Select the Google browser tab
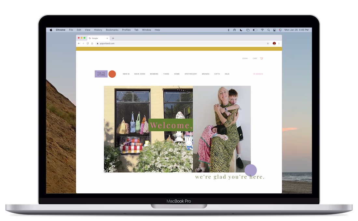This screenshot has height=221, width=358. pos(98,38)
